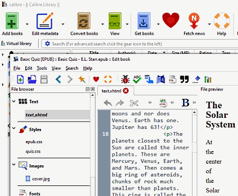
Task: Select quiz.css in File browser
Action: coord(33,151)
